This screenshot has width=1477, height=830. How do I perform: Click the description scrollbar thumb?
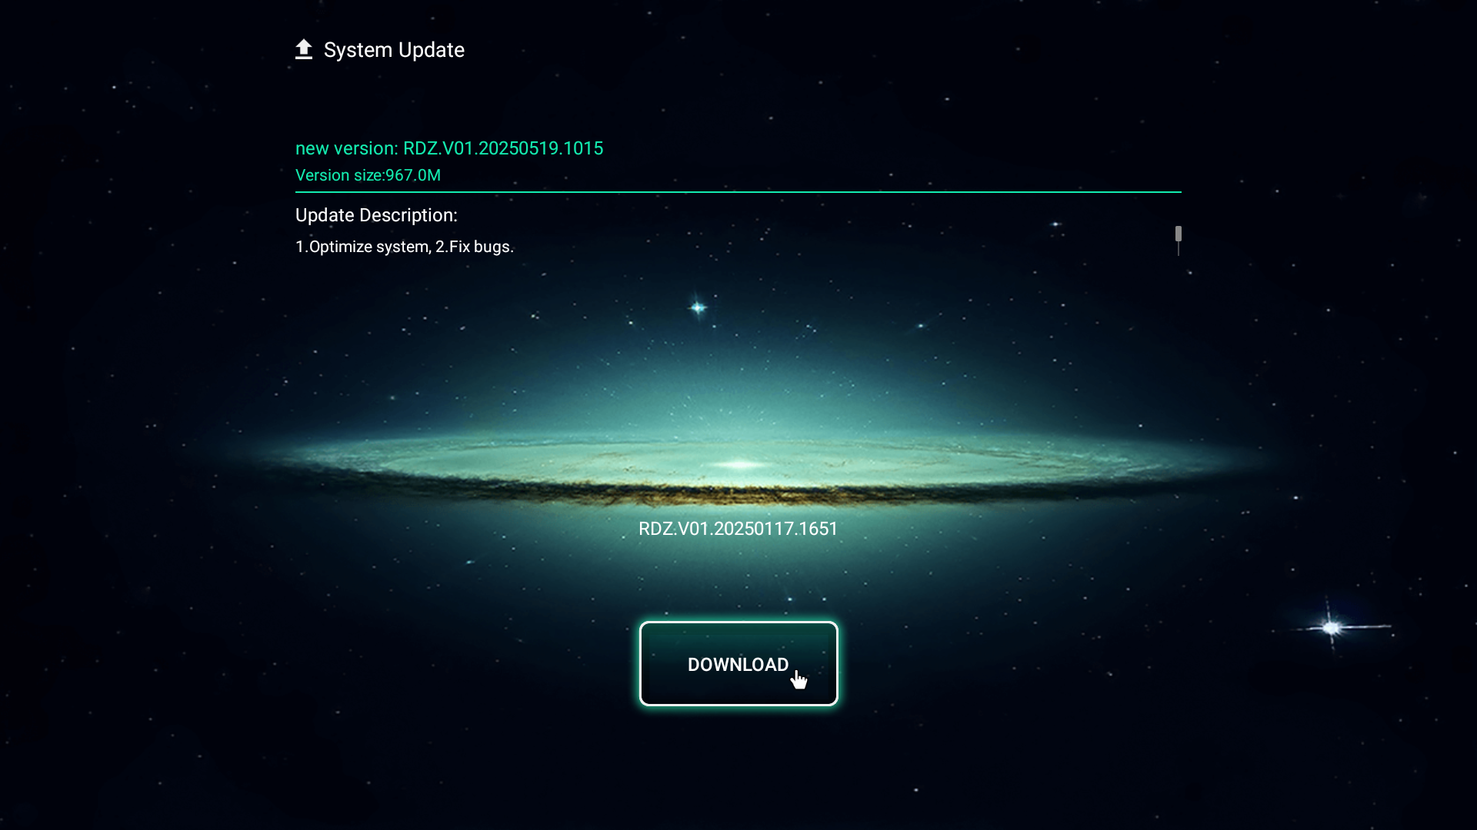point(1178,233)
